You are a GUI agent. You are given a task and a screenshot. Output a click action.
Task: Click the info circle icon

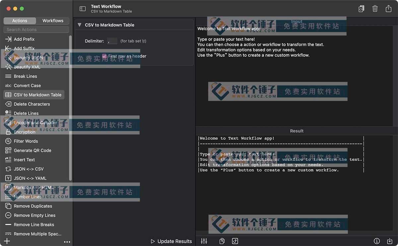pos(377,241)
